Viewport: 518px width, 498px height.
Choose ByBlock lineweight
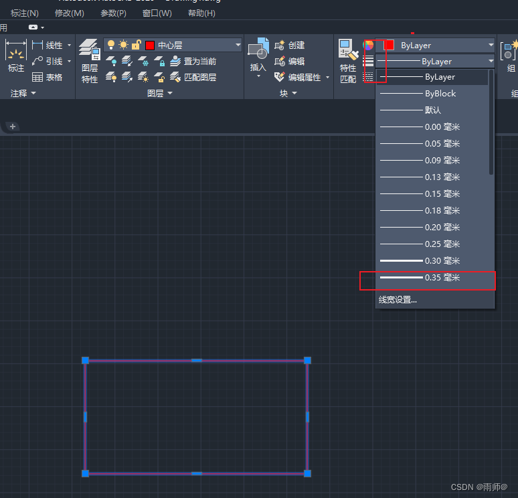(432, 94)
